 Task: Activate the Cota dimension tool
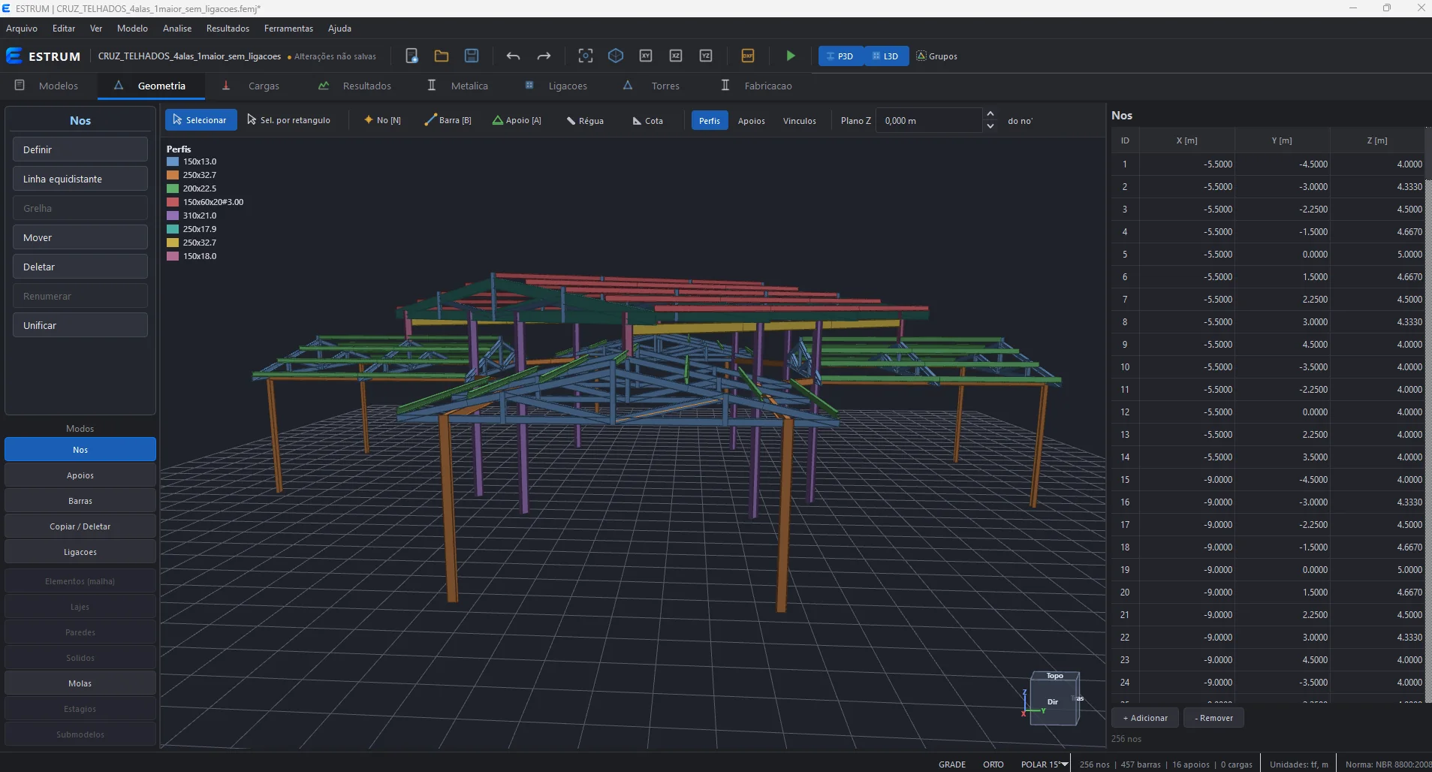tap(647, 120)
